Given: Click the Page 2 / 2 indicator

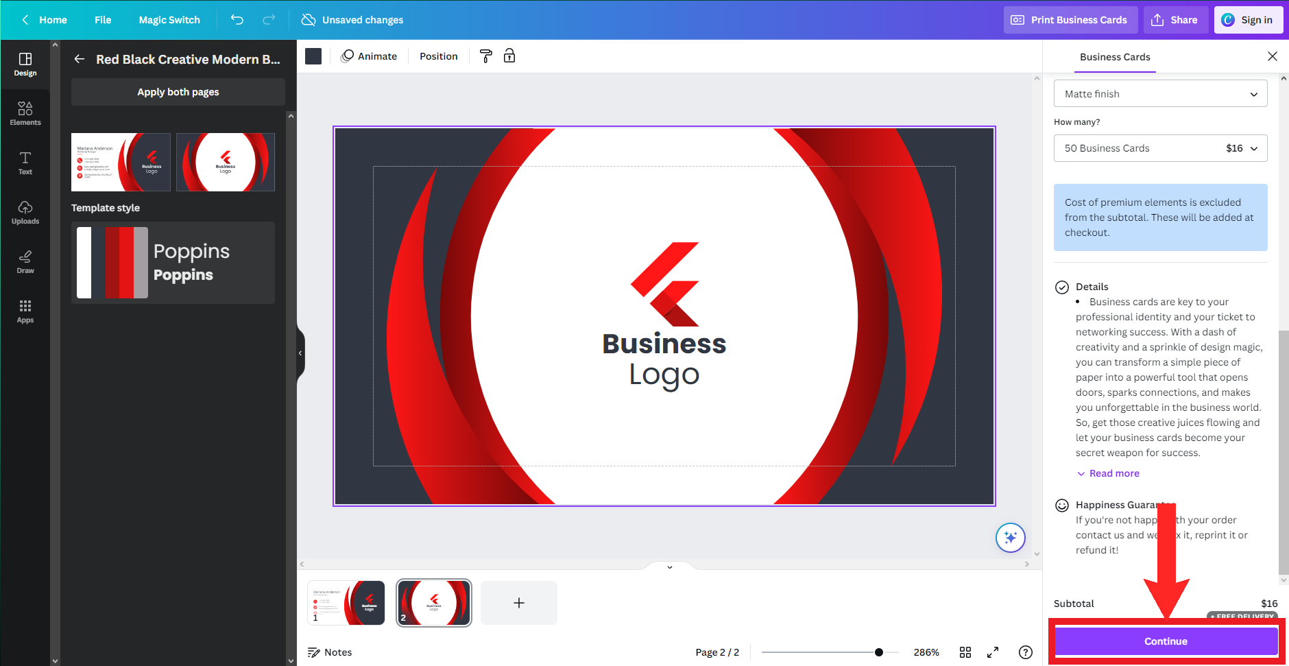Looking at the screenshot, I should [x=717, y=652].
